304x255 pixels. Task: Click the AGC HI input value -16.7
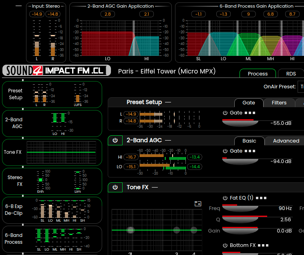pos(131,157)
